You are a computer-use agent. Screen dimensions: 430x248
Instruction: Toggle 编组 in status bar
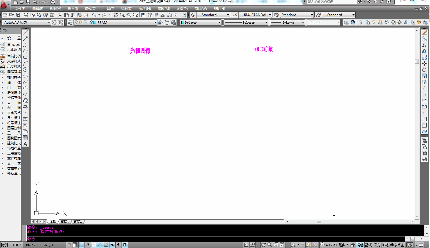point(360,245)
